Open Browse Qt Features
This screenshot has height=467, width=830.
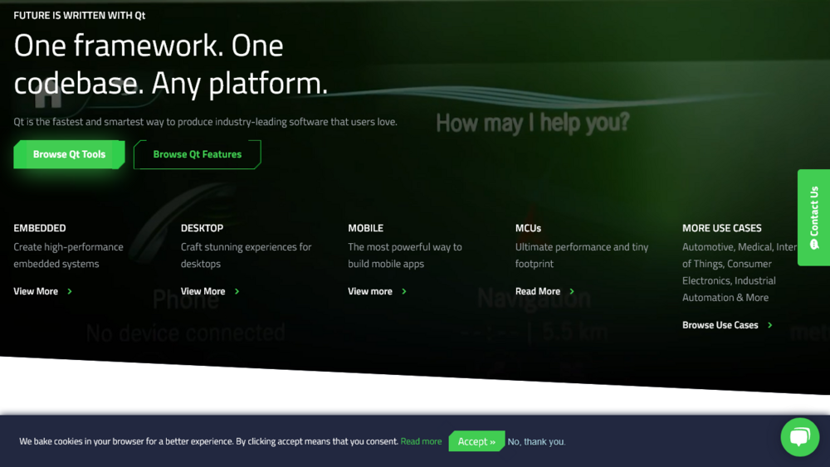click(x=198, y=154)
